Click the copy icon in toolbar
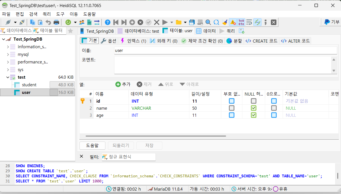The width and height of the screenshot is (341, 194). 33,22
